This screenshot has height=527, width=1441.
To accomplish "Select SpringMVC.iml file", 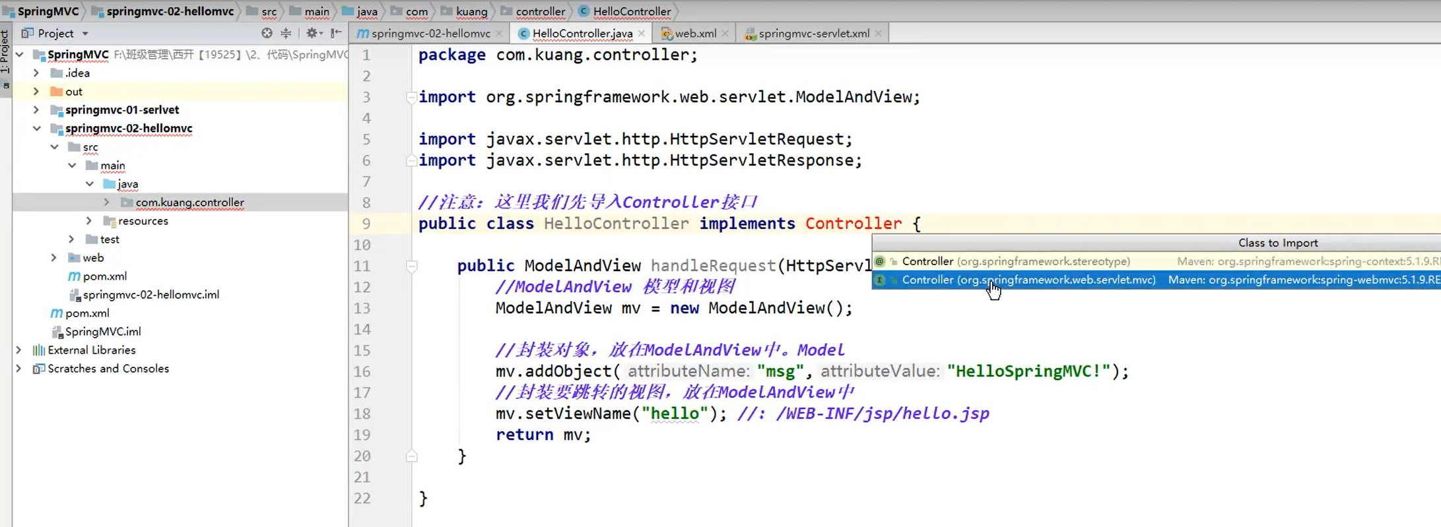I will (103, 332).
